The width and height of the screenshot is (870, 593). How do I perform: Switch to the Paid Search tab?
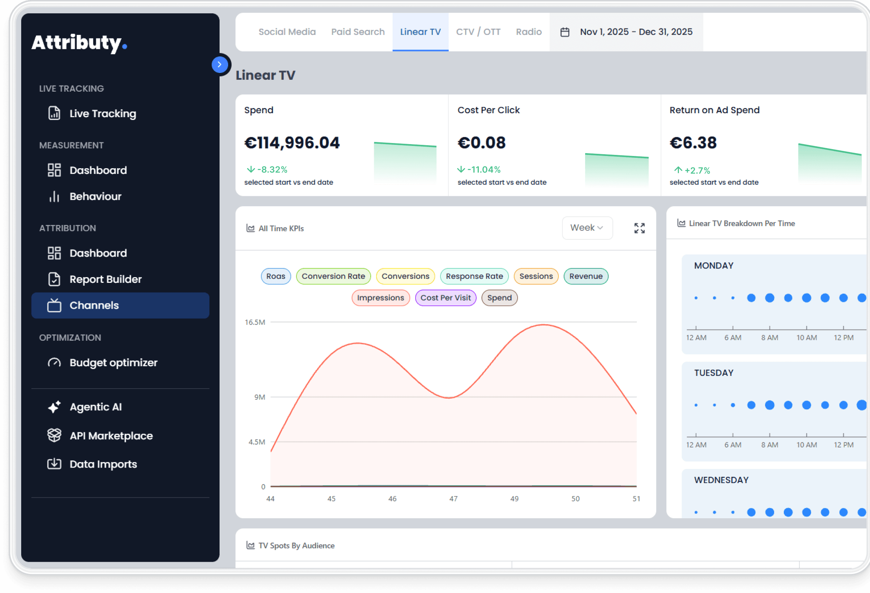click(357, 32)
